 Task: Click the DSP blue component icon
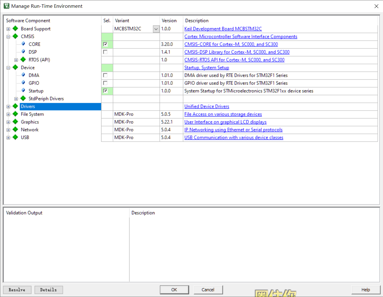point(23,52)
